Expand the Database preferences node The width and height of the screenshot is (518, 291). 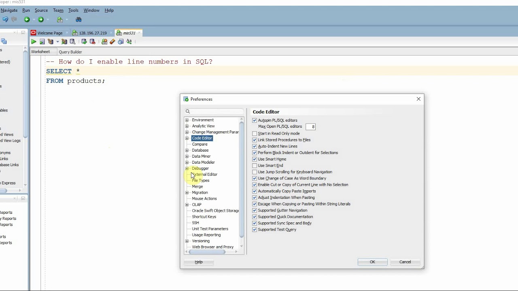pos(187,150)
